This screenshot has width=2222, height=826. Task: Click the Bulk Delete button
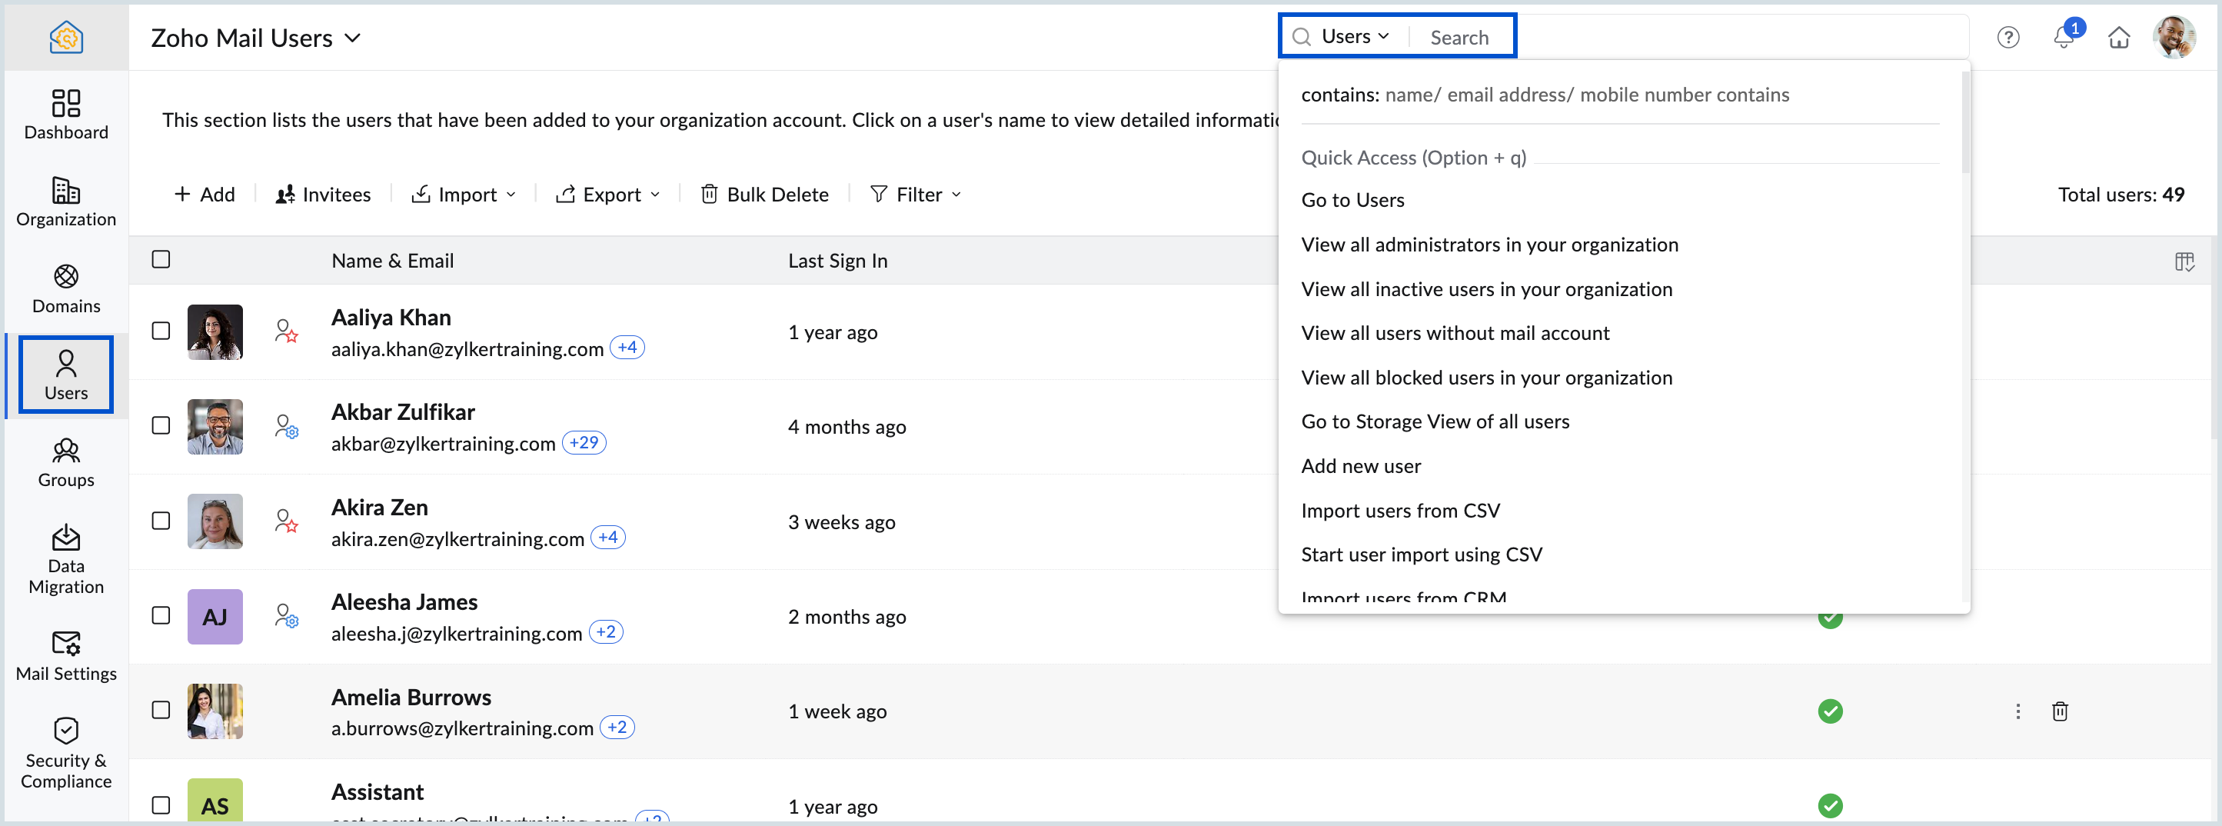pyautogui.click(x=764, y=195)
